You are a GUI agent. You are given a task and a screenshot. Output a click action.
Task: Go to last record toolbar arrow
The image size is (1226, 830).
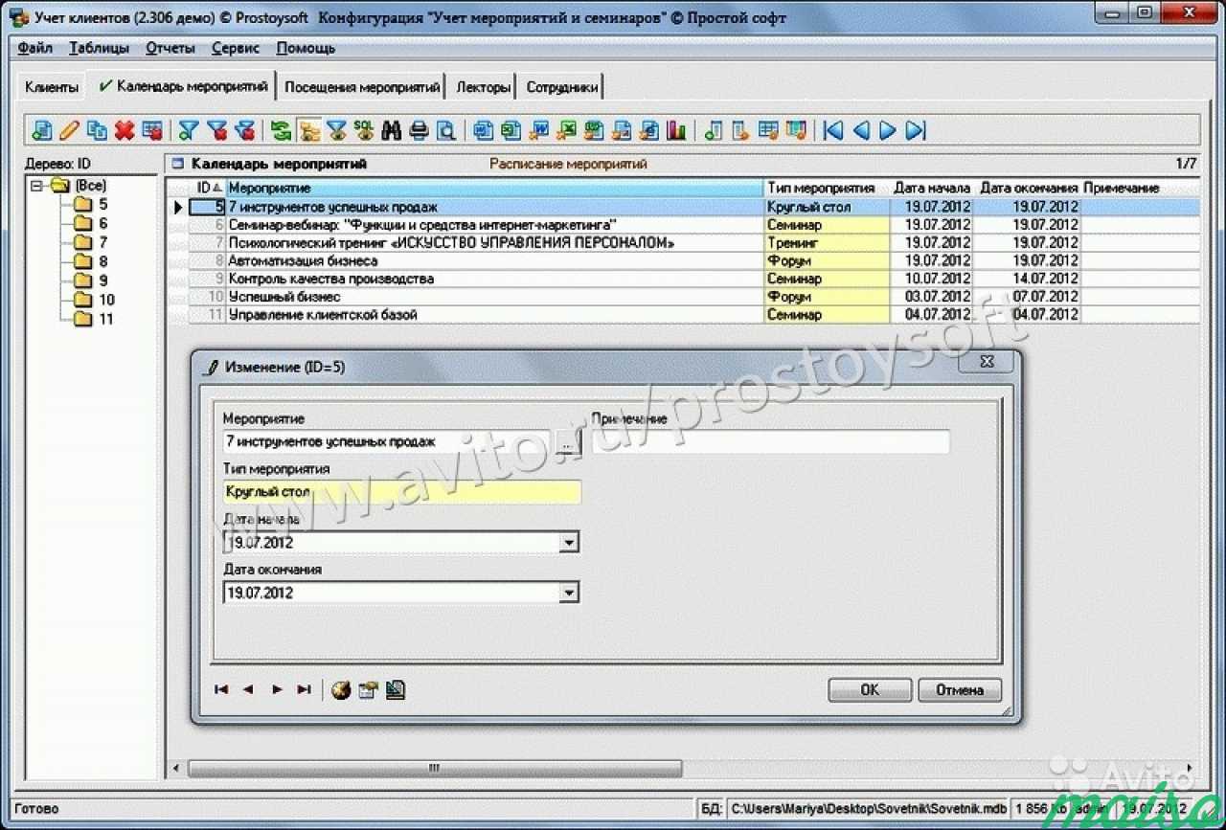pos(916,130)
